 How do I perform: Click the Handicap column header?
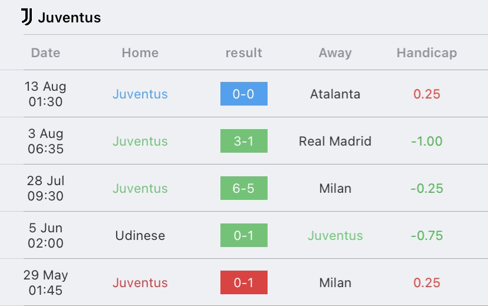[427, 52]
